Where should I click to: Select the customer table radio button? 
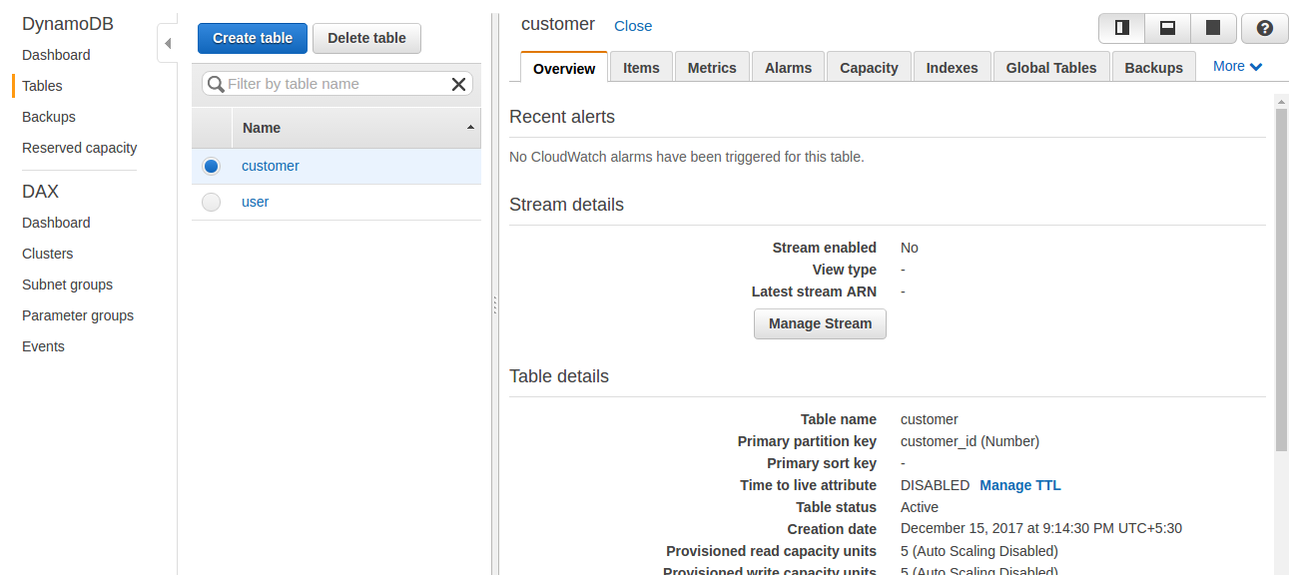pyautogui.click(x=211, y=166)
